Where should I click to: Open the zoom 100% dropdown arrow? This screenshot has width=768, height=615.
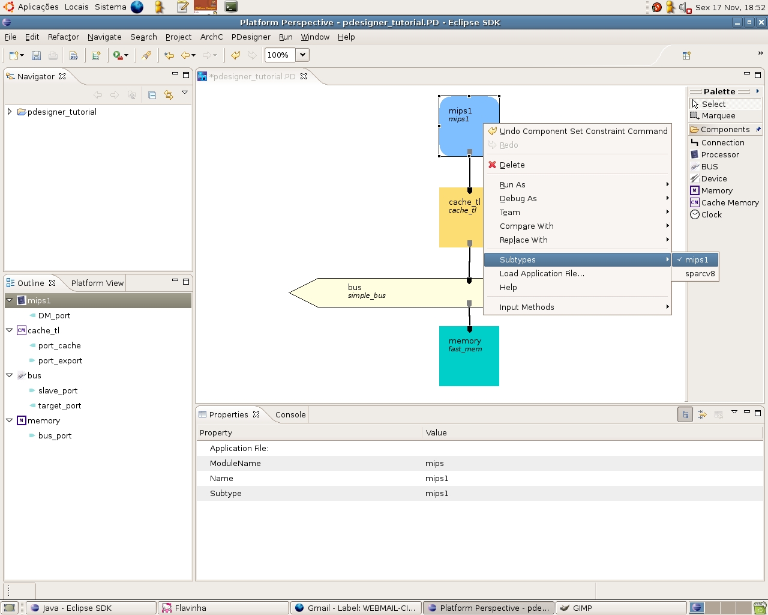tap(302, 55)
